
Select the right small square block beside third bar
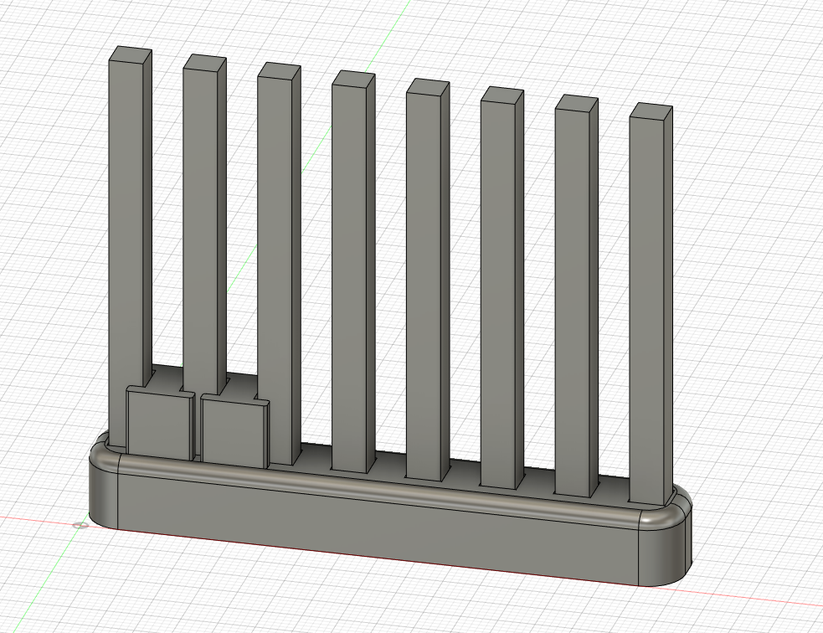[x=233, y=432]
